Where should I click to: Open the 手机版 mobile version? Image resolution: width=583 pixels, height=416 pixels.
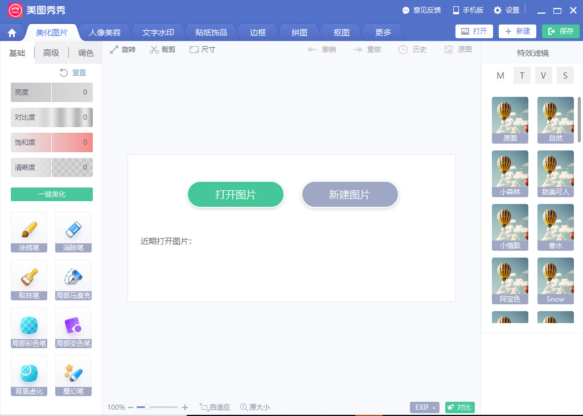[x=468, y=10]
